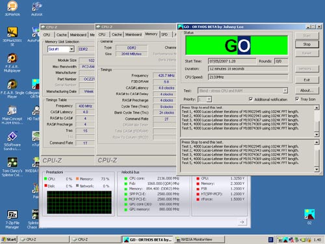Switch to CPU tab in left CPU-Z window
Image resolution: width=325 pixels, height=244 pixels.
click(x=47, y=34)
